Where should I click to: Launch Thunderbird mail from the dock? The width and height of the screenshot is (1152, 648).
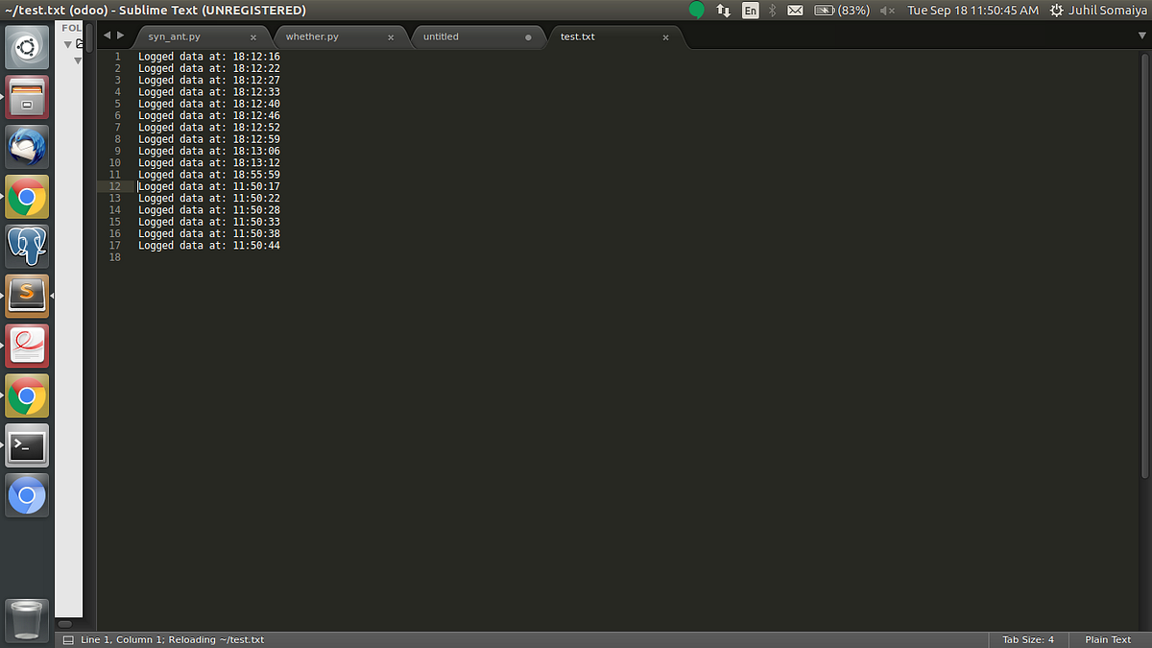(x=27, y=147)
